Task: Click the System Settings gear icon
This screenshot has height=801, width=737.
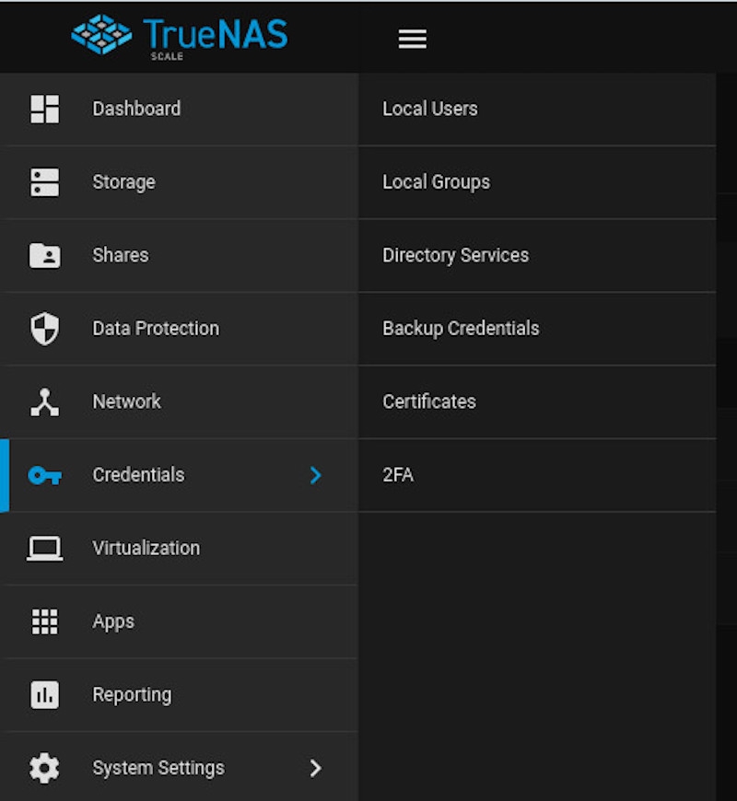Action: click(43, 768)
